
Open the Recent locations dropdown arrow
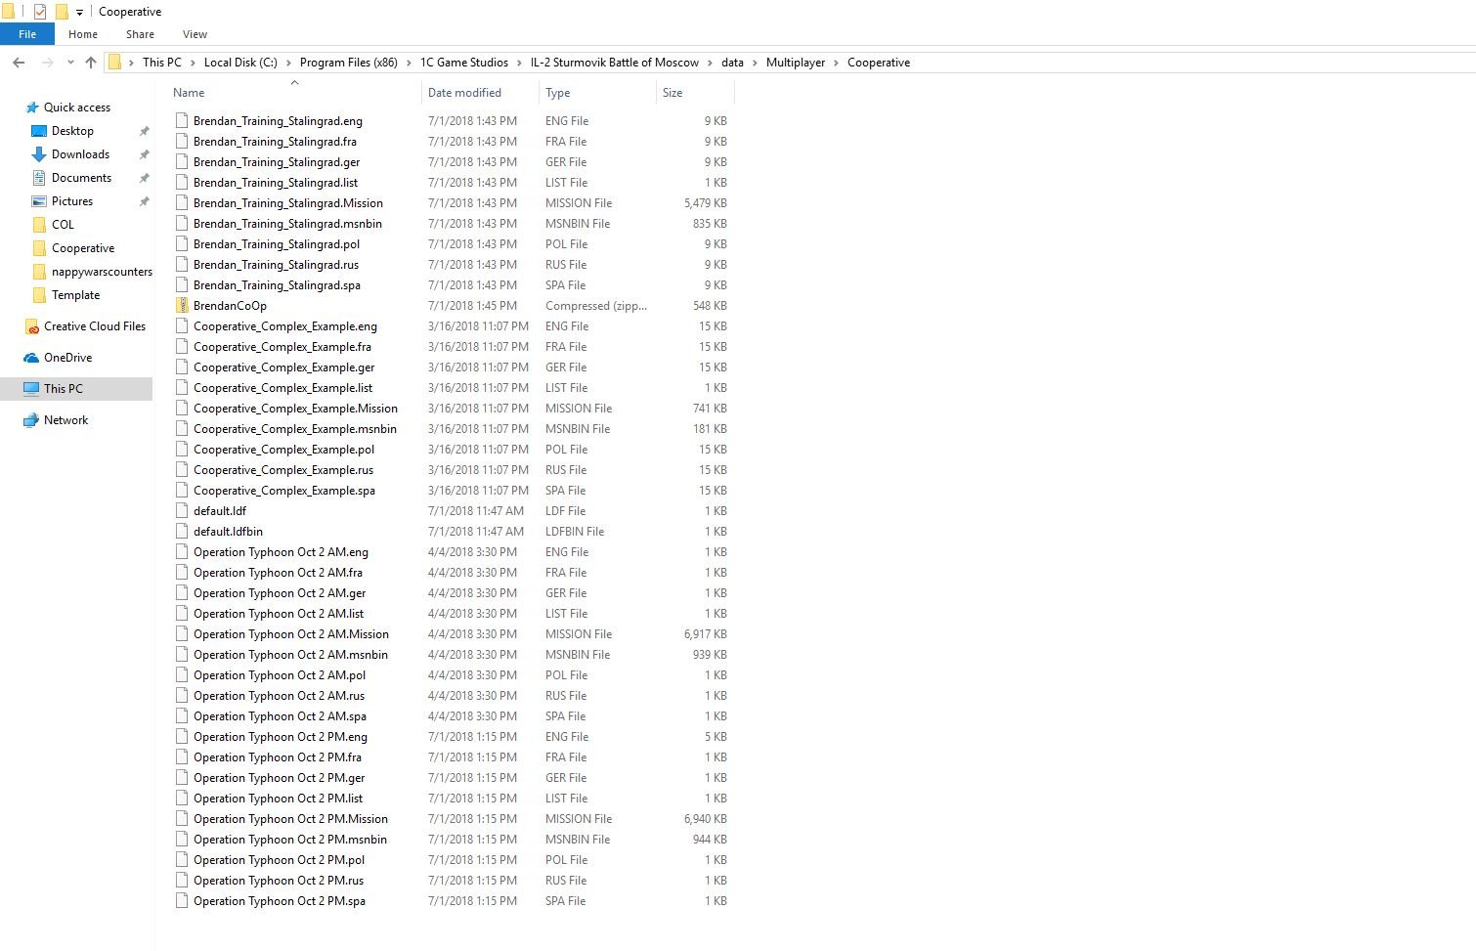coord(70,63)
